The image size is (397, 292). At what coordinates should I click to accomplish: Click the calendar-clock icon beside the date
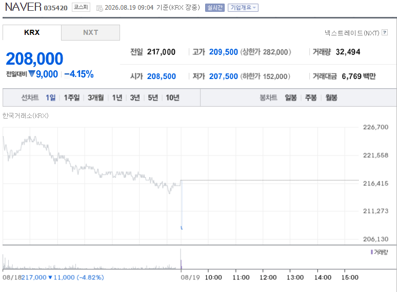(x=100, y=8)
